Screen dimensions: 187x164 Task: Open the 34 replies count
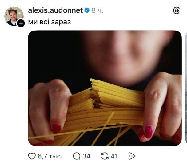[86, 156]
